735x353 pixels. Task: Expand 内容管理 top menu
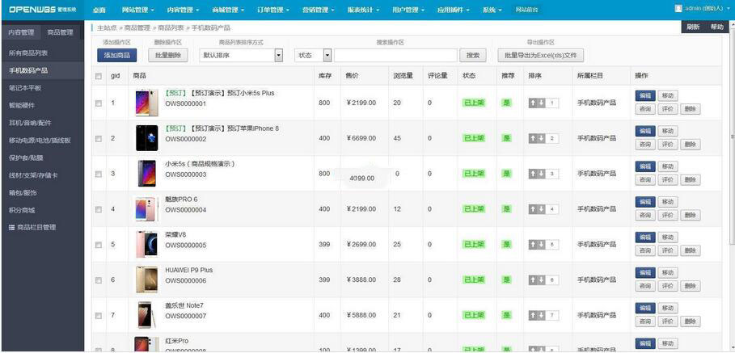(x=183, y=10)
